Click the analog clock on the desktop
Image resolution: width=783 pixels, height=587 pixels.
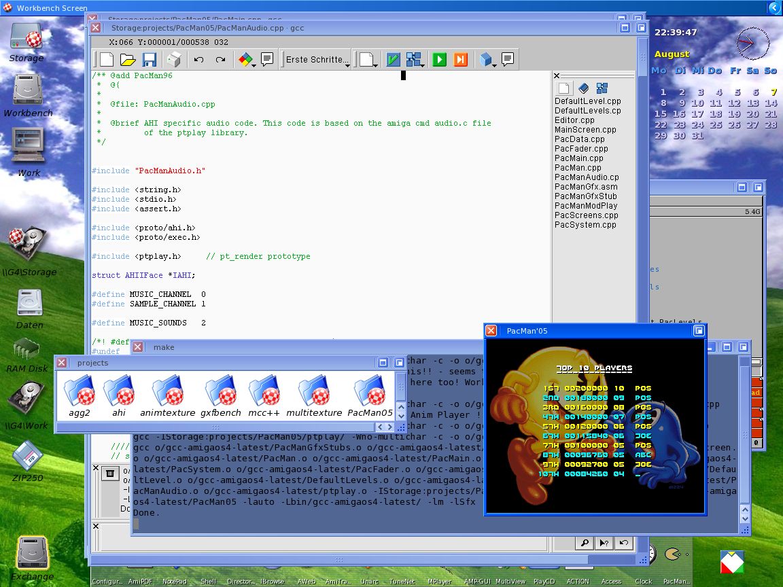pos(752,43)
